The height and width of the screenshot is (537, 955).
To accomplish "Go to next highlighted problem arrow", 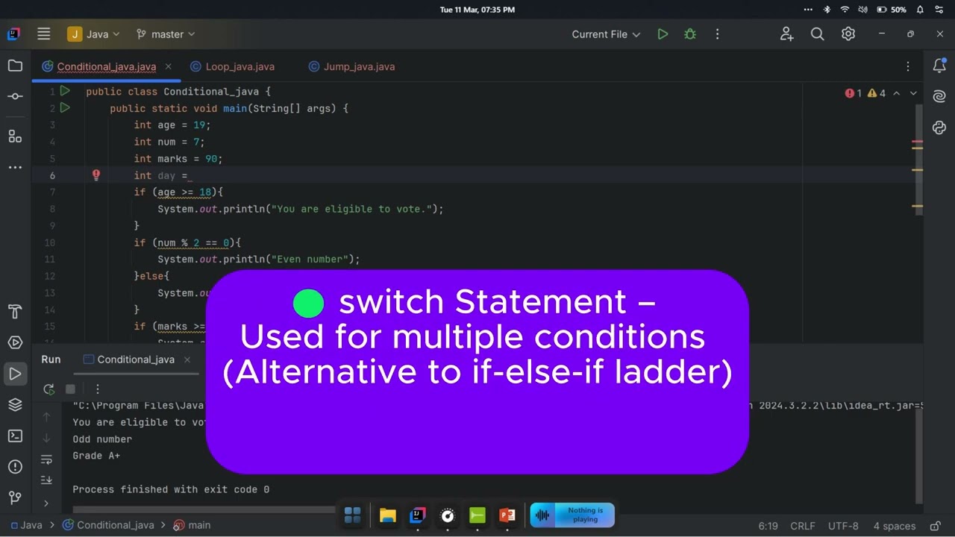I will click(913, 93).
